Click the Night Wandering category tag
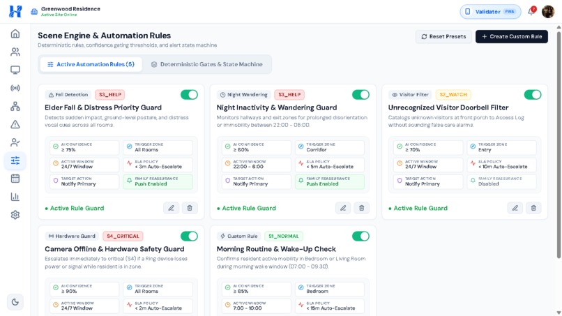Viewport: 562px width, 316px height. click(244, 95)
